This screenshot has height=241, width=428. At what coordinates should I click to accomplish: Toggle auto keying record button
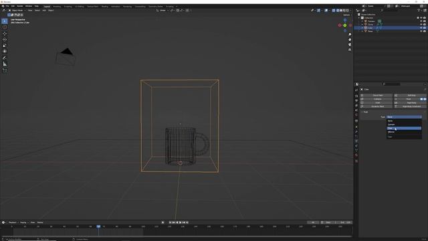coord(163,222)
